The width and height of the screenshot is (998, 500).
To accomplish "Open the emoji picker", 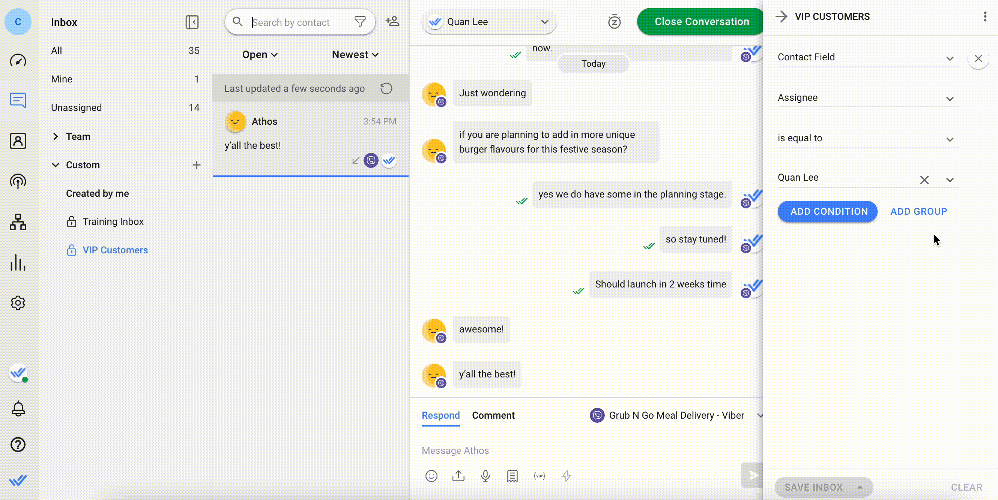I will click(x=431, y=476).
